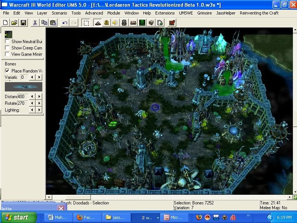The width and height of the screenshot is (297, 223).
Task: Decrease Rotate with left arrow
Action: click(x=32, y=103)
